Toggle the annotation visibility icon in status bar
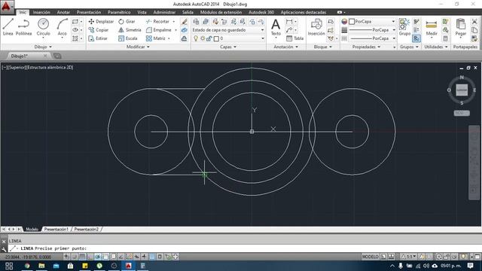This screenshot has height=271, width=482. 422,257
